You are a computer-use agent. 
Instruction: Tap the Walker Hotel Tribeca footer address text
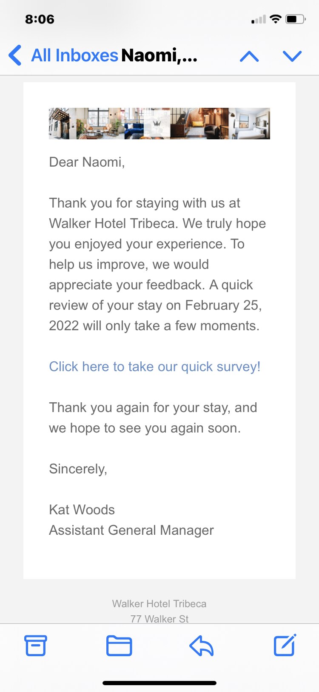[159, 603]
